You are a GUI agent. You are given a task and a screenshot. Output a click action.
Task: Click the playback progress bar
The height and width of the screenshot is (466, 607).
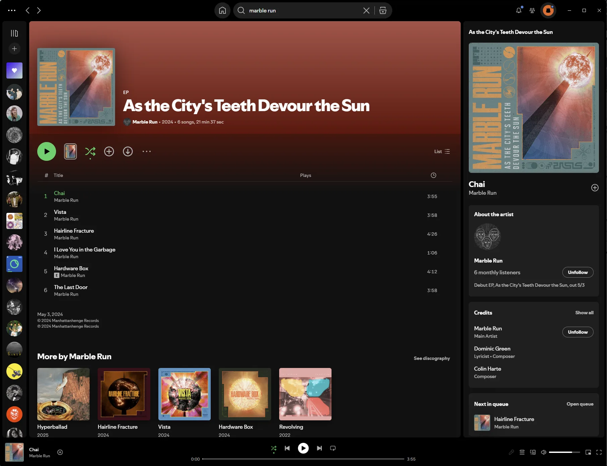pos(303,459)
